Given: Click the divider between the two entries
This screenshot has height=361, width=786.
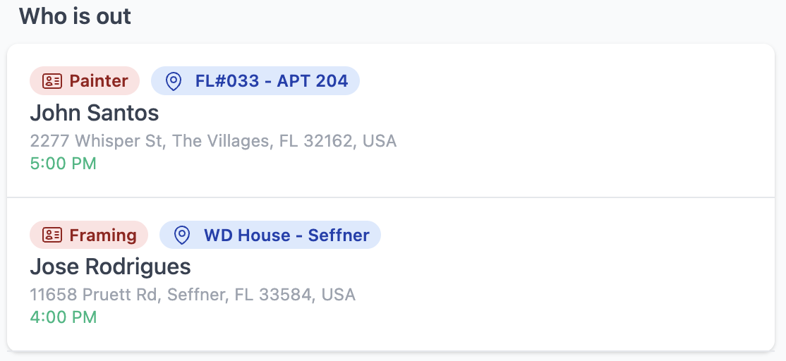Looking at the screenshot, I should 391,197.
